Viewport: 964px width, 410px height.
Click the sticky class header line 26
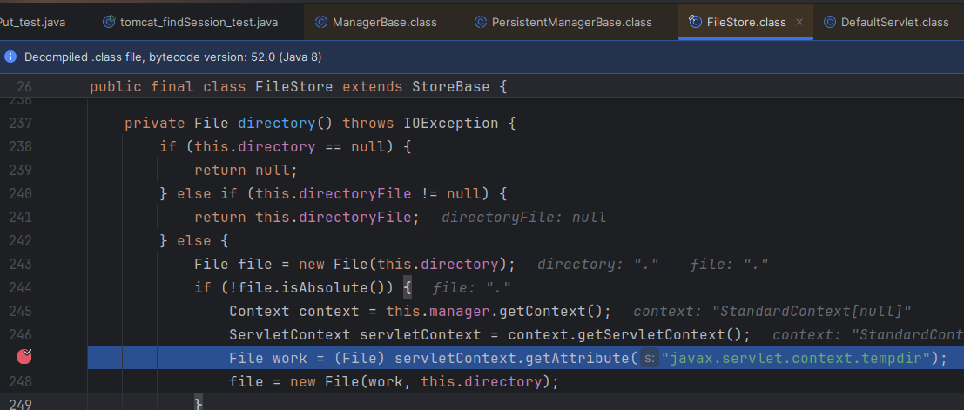point(298,87)
